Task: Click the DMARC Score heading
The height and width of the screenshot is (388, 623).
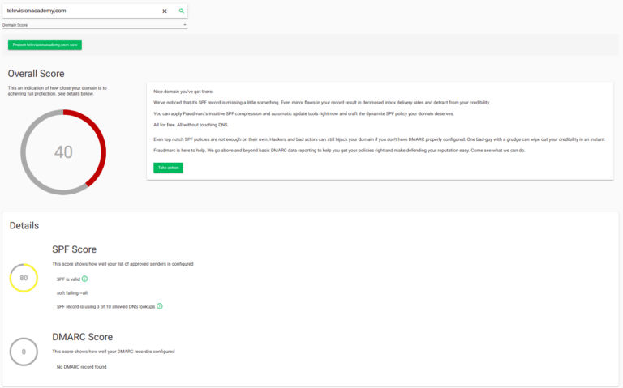Action: point(82,337)
